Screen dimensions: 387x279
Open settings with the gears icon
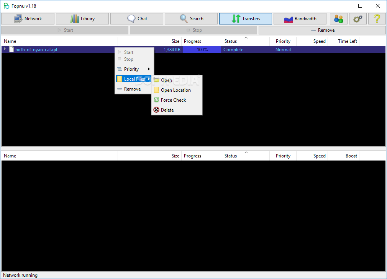coord(357,19)
